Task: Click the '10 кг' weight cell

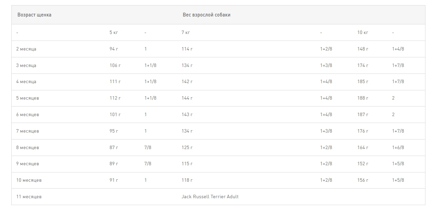Action: pyautogui.click(x=362, y=32)
